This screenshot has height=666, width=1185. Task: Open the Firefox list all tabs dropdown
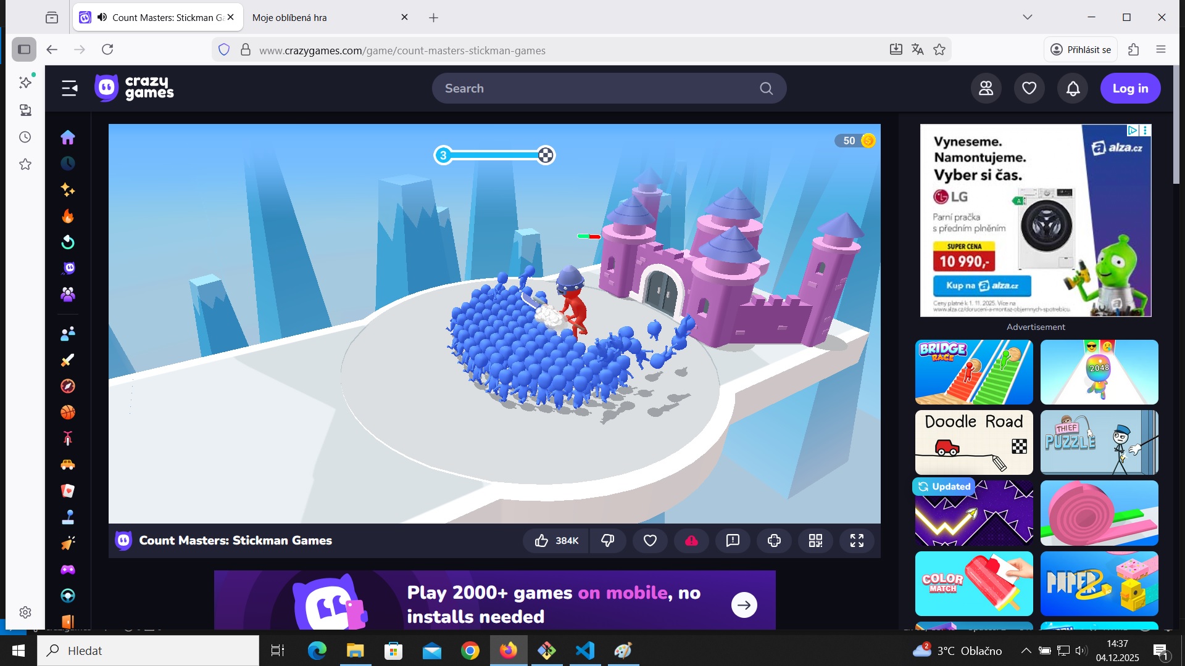pyautogui.click(x=1027, y=17)
